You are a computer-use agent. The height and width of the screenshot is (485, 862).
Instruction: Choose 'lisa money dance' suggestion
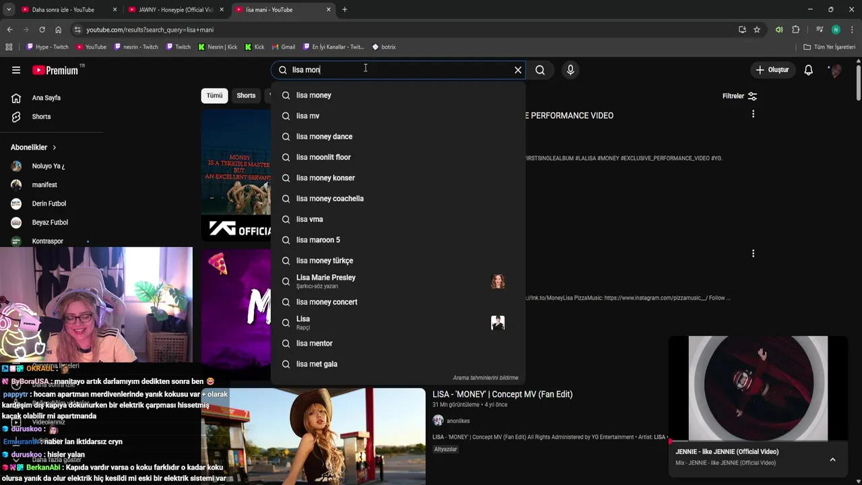(x=398, y=137)
